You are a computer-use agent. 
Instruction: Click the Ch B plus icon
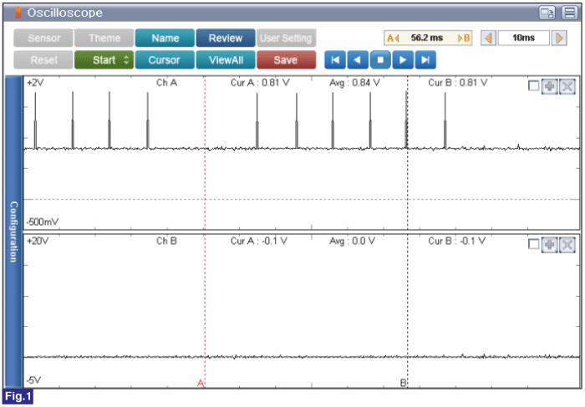pyautogui.click(x=550, y=245)
